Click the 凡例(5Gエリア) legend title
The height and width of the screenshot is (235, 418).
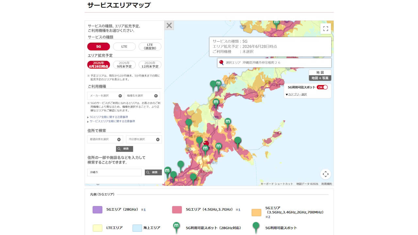click(102, 194)
